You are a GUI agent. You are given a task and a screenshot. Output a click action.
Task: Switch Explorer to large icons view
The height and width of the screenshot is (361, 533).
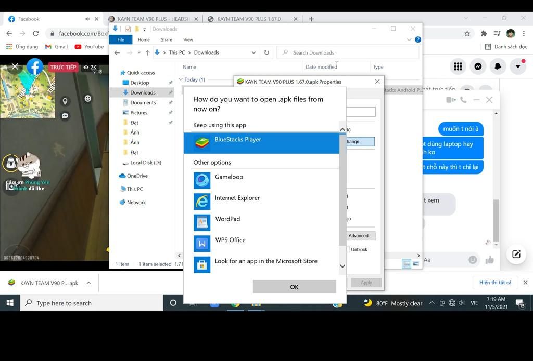coord(416,264)
